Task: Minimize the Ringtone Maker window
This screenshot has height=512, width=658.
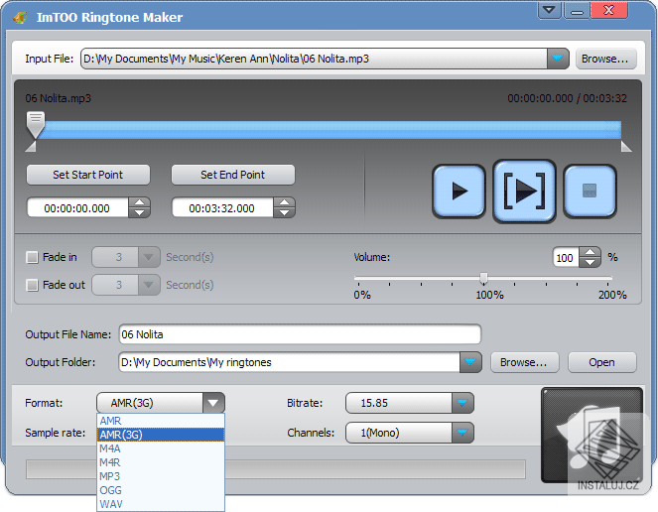Action: click(x=577, y=10)
